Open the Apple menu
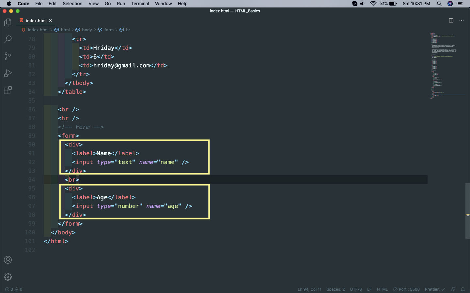 click(x=9, y=4)
